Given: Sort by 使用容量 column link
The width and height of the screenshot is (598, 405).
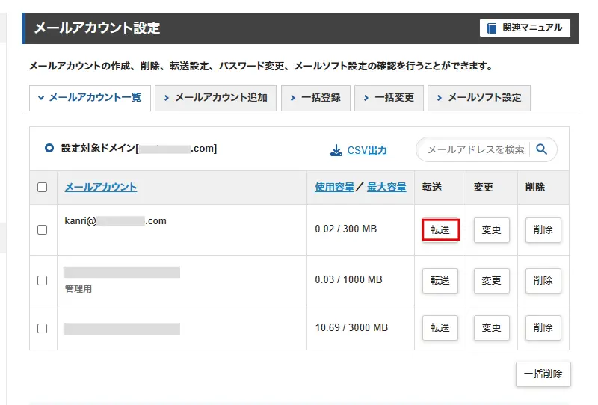Looking at the screenshot, I should (335, 188).
